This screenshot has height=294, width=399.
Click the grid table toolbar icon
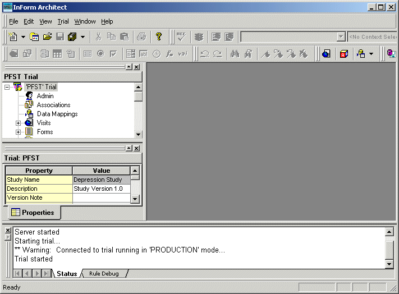tap(57, 54)
